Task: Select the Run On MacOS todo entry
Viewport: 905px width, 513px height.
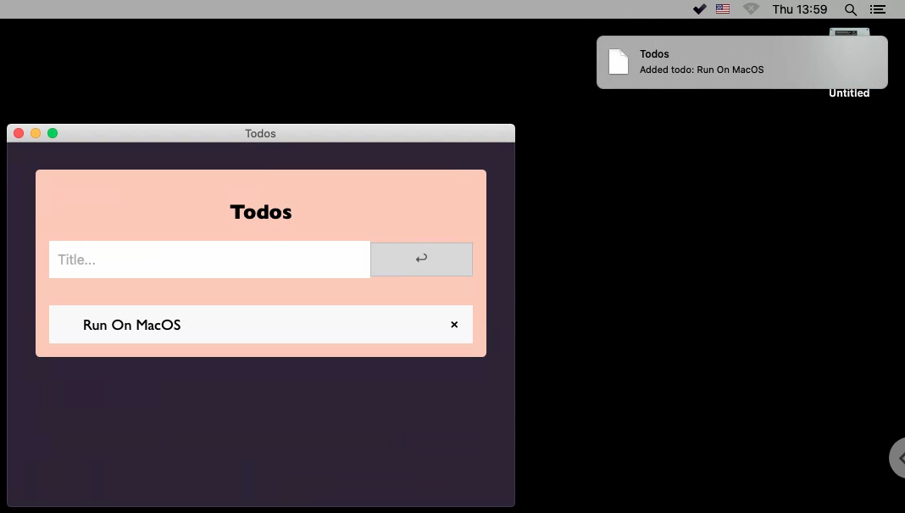Action: pyautogui.click(x=131, y=325)
